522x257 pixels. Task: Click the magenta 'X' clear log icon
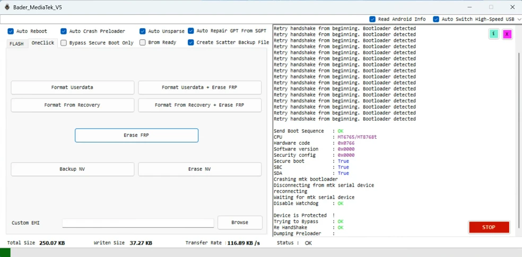(507, 34)
